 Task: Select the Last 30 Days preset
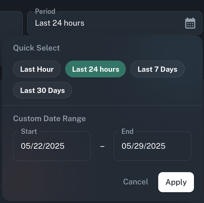pos(42,90)
